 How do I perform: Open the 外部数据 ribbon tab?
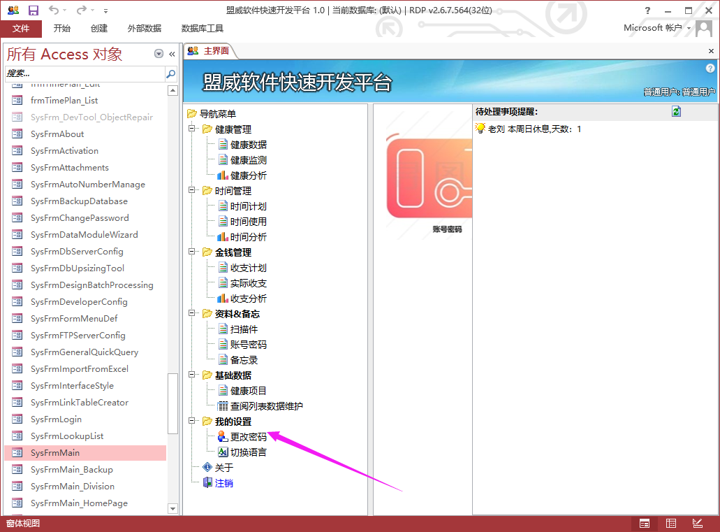tap(145, 29)
